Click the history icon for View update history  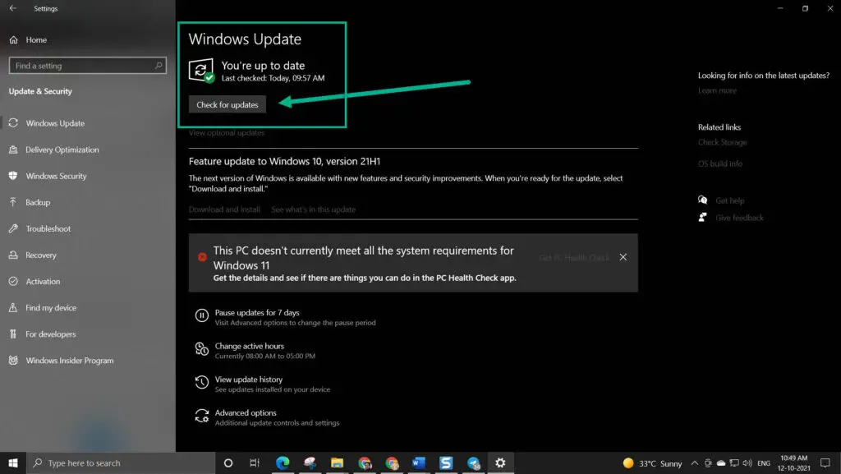[202, 382]
